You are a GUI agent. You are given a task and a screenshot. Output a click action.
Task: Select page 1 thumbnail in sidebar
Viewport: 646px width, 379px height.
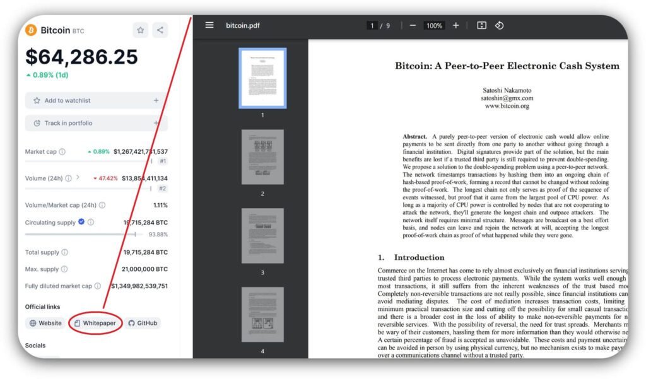262,78
